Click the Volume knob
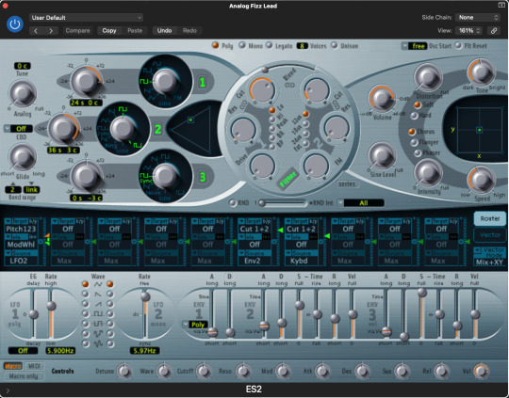Image resolution: width=509 pixels, height=398 pixels. coord(382,99)
